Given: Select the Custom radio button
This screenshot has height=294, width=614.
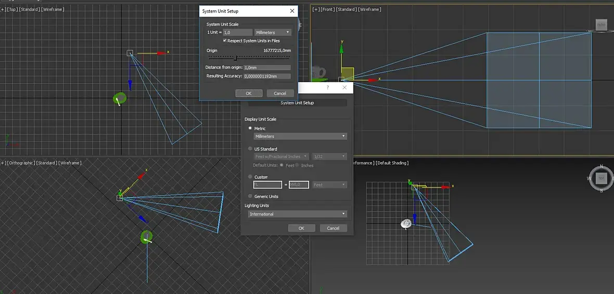Looking at the screenshot, I should point(250,177).
